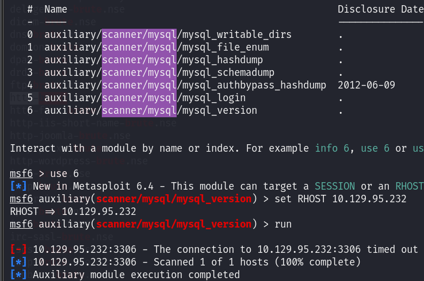
Task: Select the mysql_file_enum module entry
Action: point(156,47)
